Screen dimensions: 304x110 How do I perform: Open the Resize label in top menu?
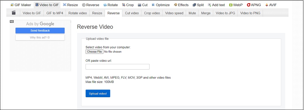click(72, 5)
